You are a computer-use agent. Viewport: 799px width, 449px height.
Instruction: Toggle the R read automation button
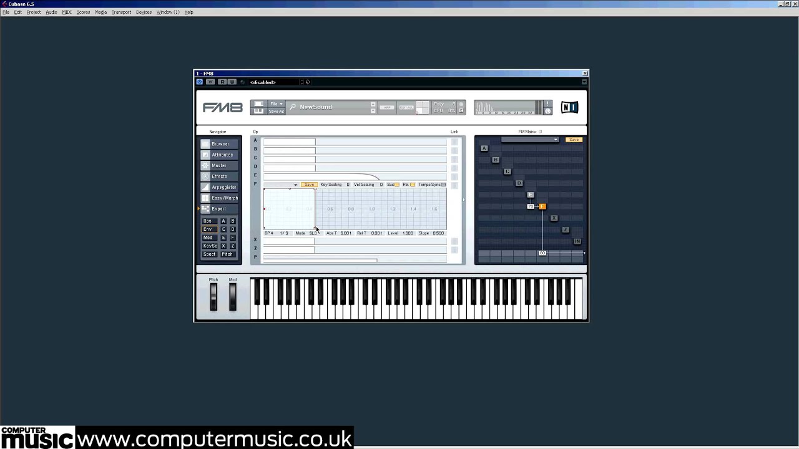222,82
